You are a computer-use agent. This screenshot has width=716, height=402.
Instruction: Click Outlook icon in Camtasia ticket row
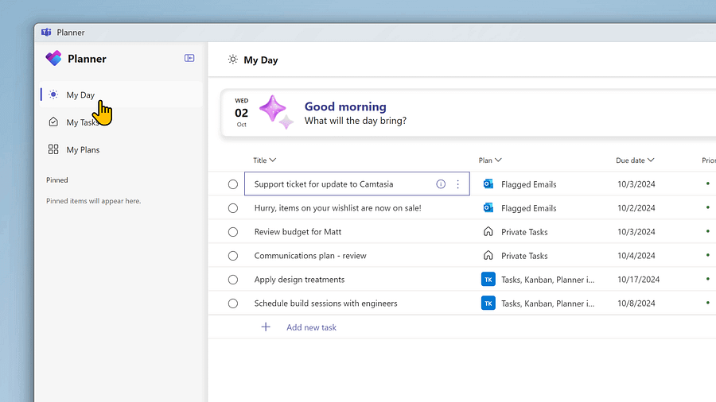(488, 184)
